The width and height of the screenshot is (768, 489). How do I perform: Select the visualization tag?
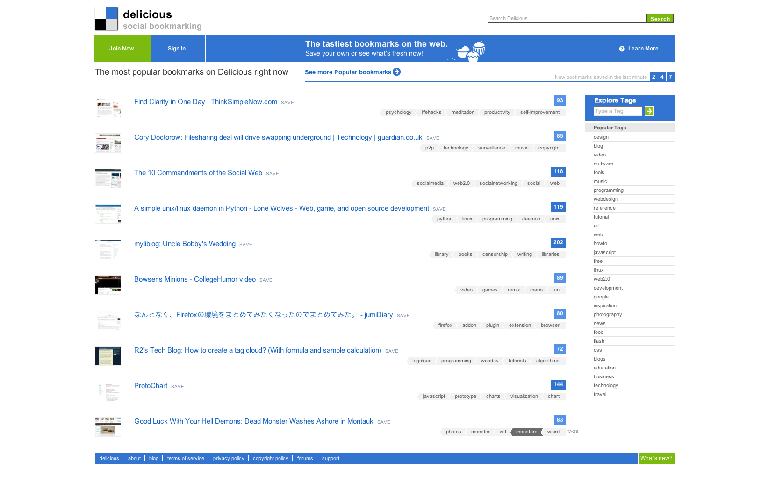[x=524, y=397]
